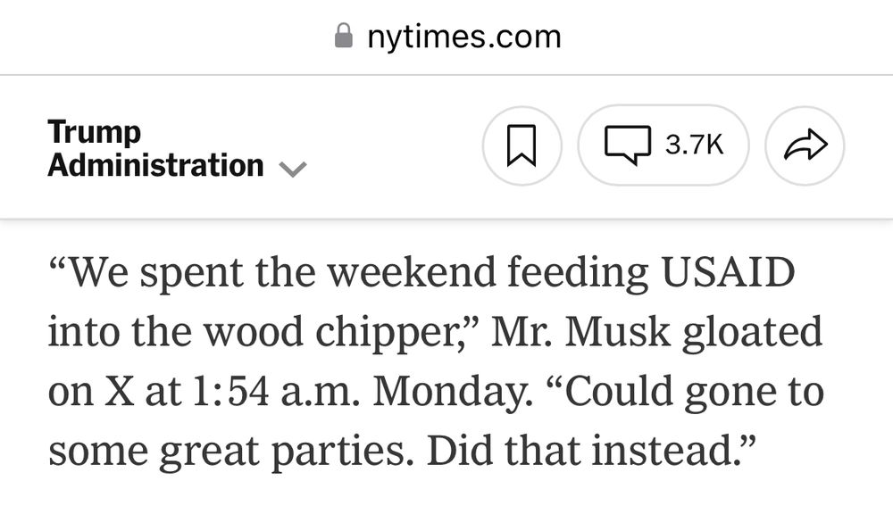The width and height of the screenshot is (893, 506).
Task: Click the padlock icon beside nytimes.com
Action: click(343, 37)
